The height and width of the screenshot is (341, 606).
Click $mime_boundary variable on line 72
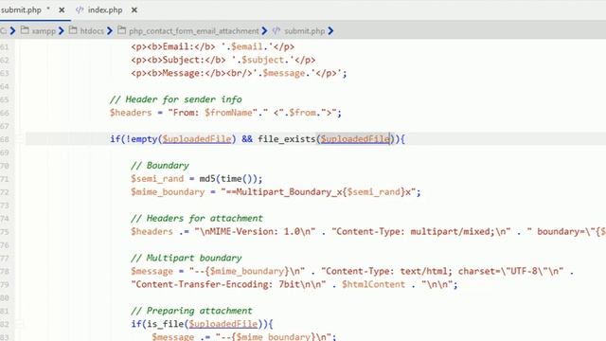click(x=168, y=192)
